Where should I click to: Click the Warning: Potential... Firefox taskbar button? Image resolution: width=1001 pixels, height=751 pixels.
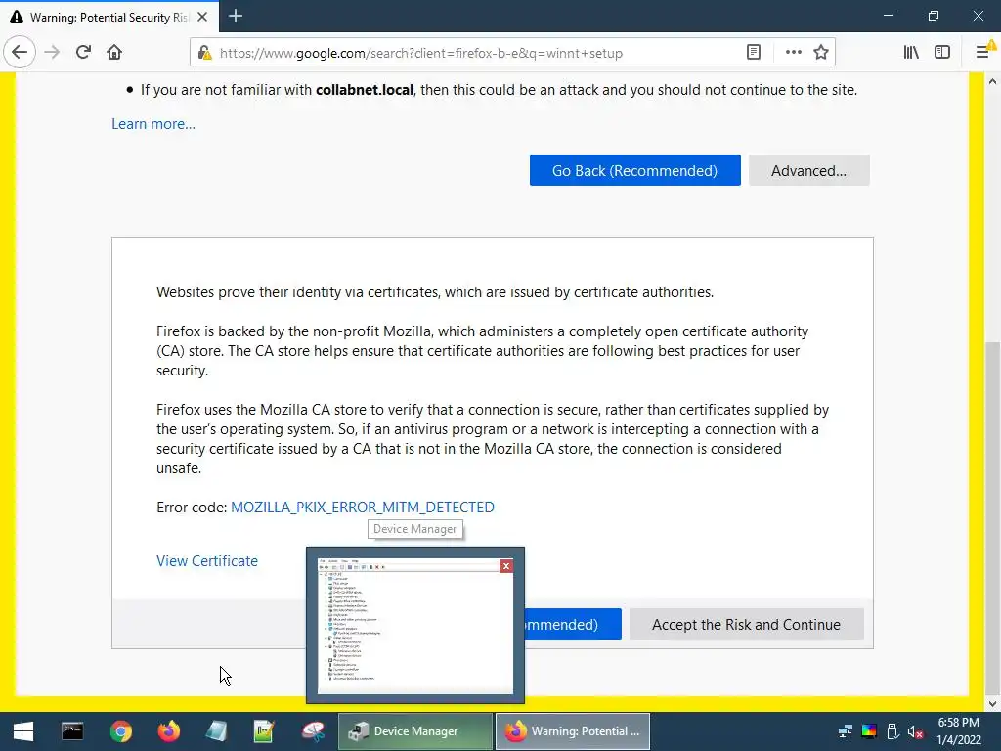pos(573,731)
